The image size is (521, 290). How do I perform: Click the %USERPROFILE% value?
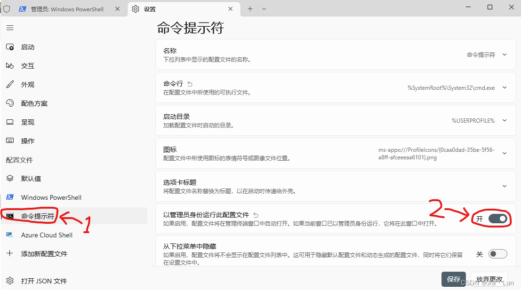473,120
